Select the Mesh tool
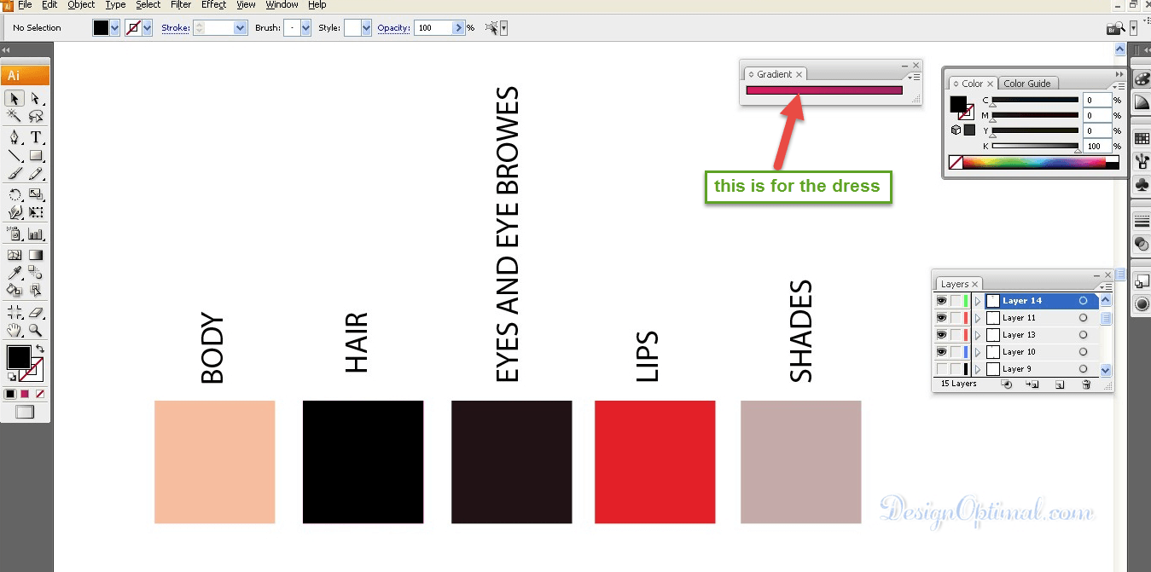The image size is (1151, 572). tap(15, 255)
